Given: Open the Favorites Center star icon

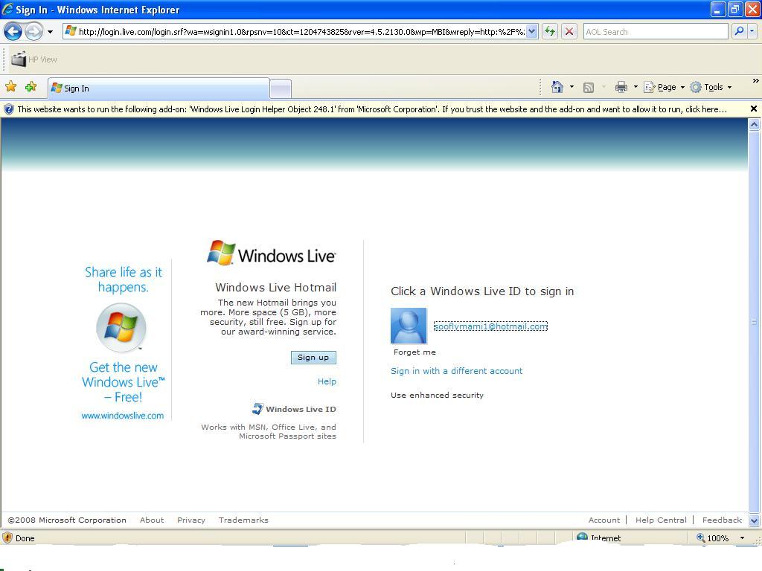Looking at the screenshot, I should coord(10,87).
